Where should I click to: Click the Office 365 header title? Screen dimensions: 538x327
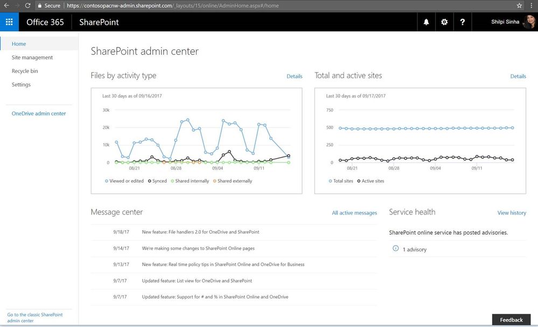pos(45,22)
